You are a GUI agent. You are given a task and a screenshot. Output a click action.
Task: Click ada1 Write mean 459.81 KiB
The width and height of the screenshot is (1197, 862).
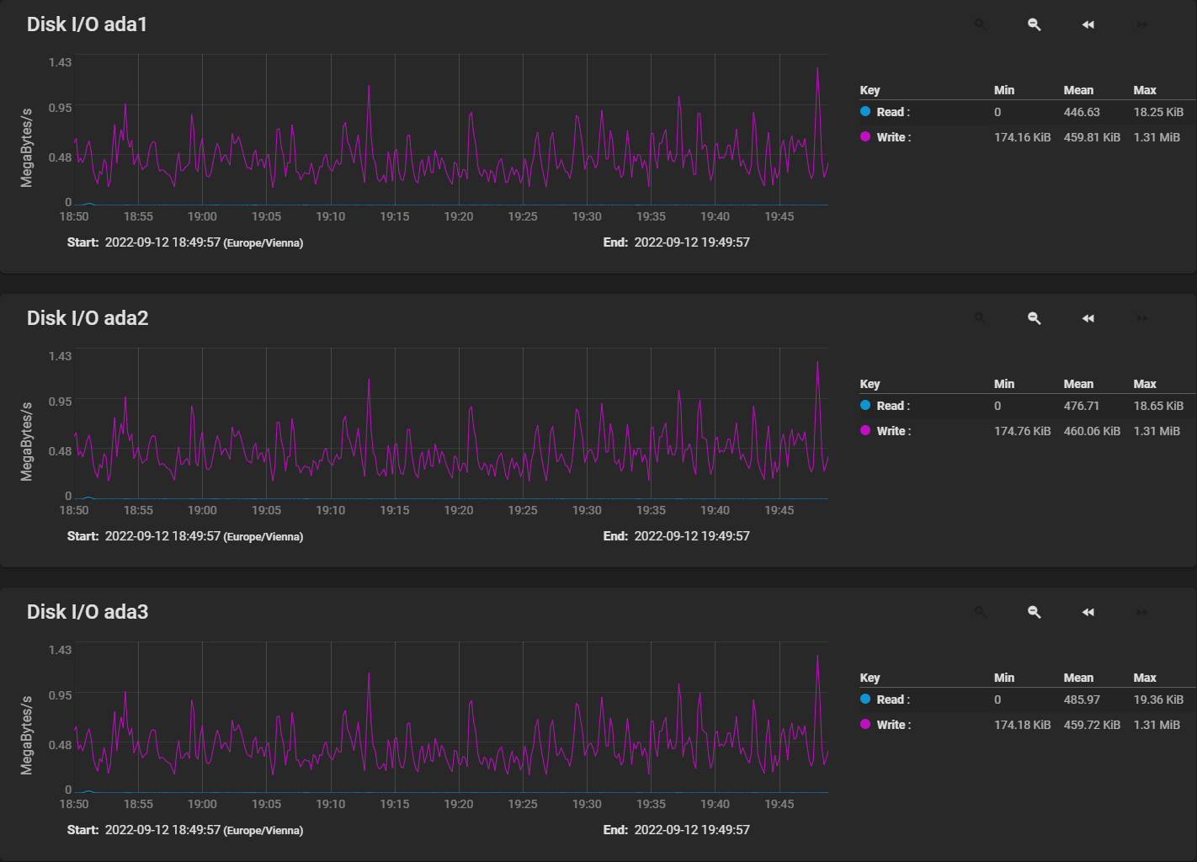coord(1092,137)
